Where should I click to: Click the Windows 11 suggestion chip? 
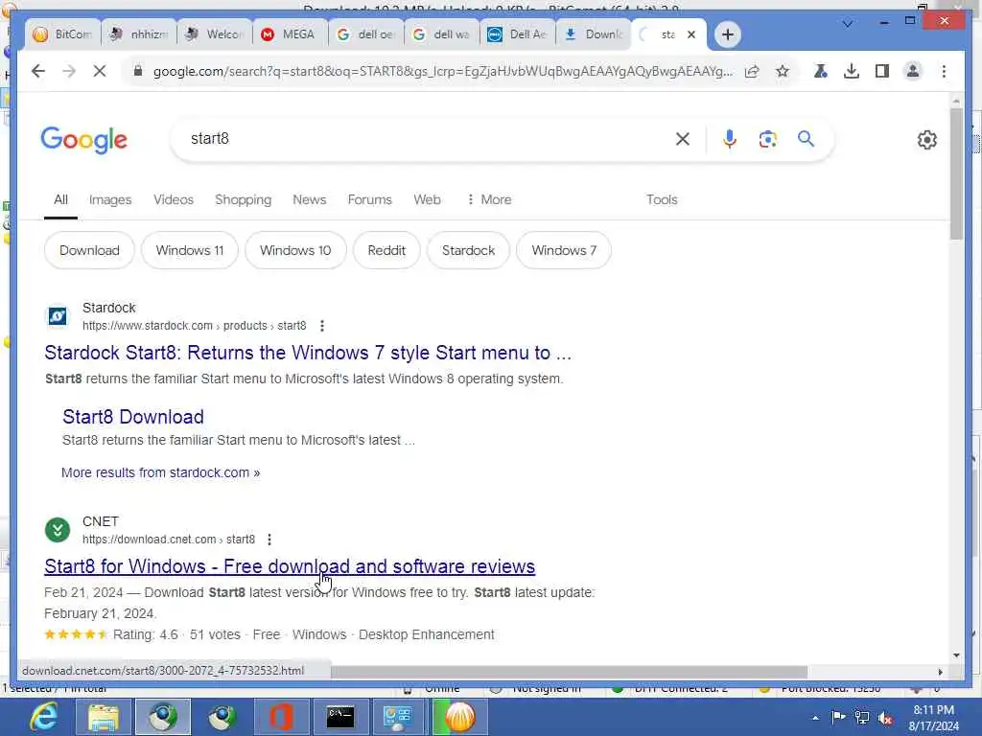click(x=190, y=250)
